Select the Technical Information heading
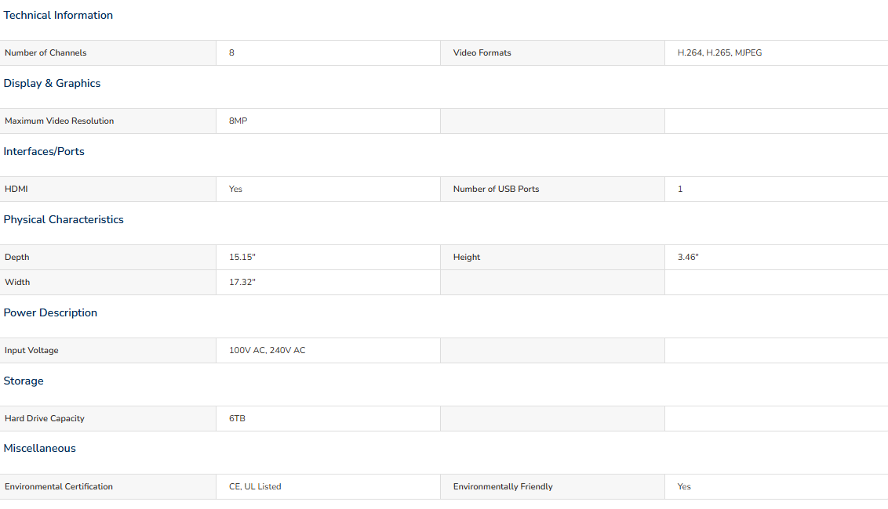 (58, 16)
